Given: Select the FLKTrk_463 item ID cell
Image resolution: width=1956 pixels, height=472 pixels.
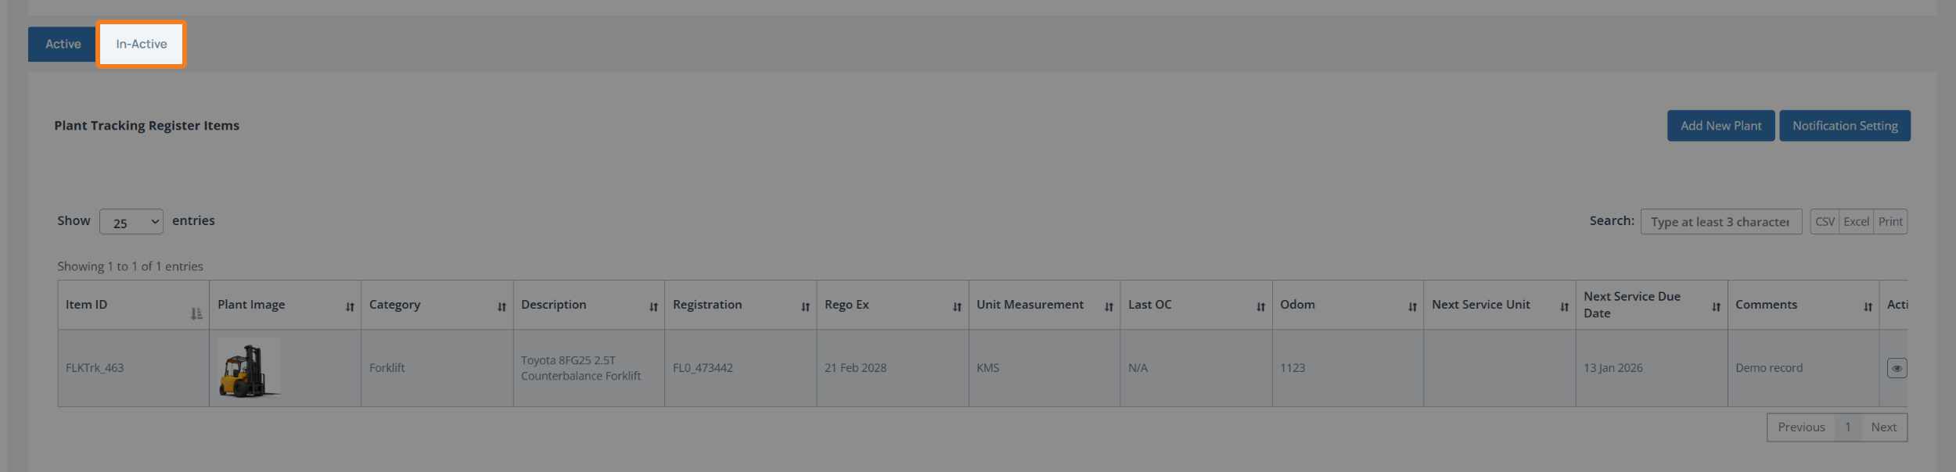Looking at the screenshot, I should click(133, 368).
